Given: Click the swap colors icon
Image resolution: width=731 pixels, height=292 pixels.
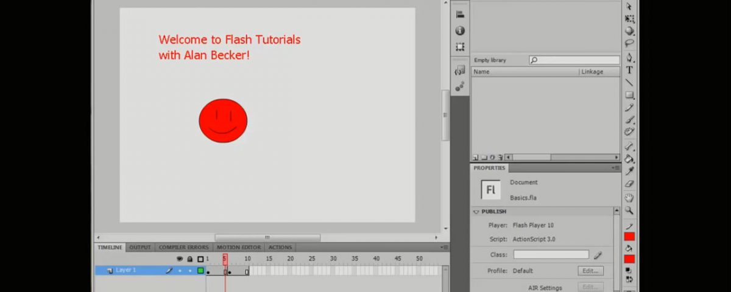Looking at the screenshot, I should 629,279.
